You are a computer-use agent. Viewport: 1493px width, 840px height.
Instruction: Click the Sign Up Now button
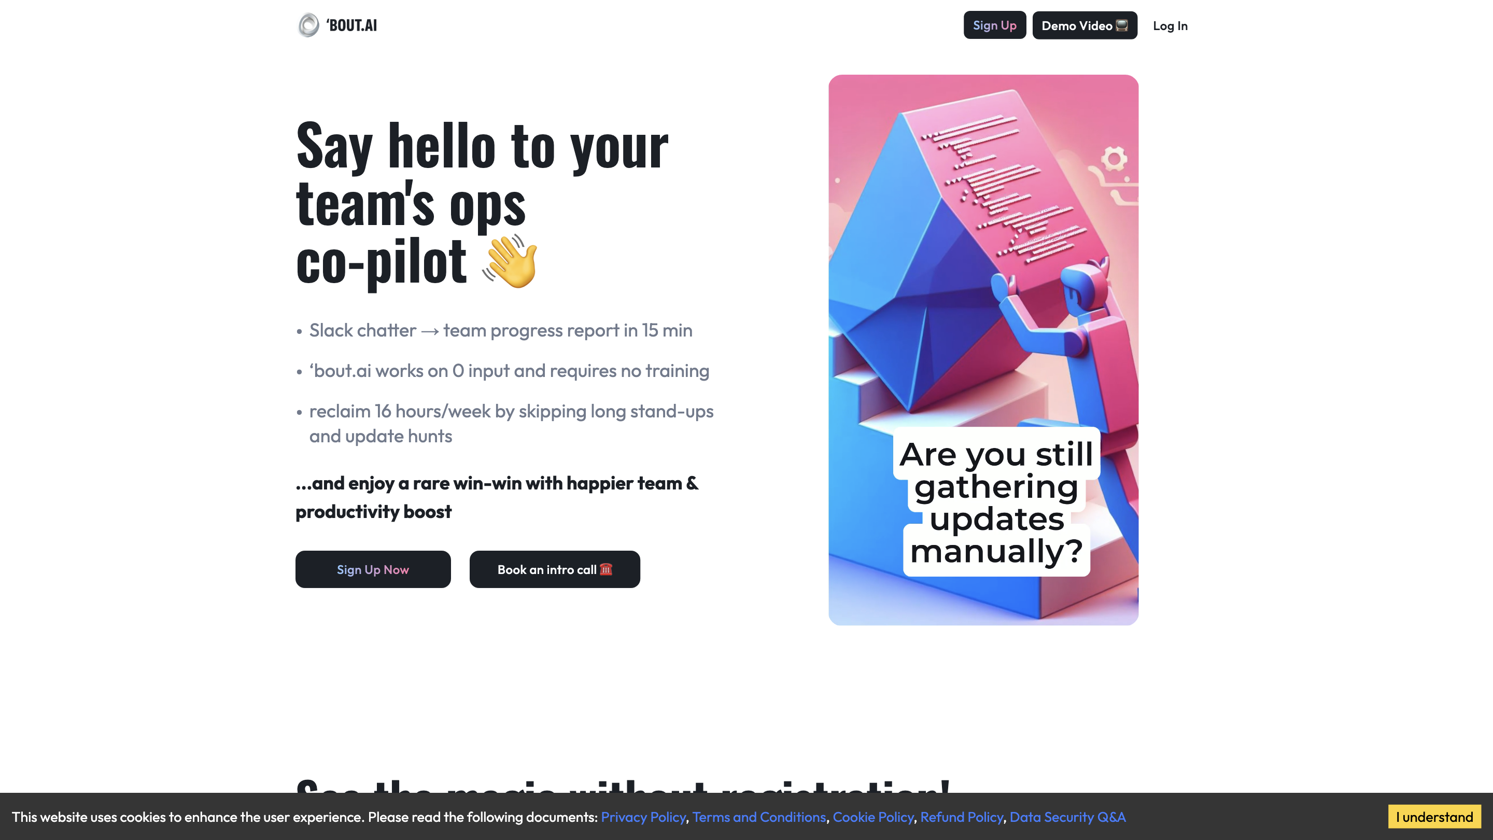coord(373,569)
